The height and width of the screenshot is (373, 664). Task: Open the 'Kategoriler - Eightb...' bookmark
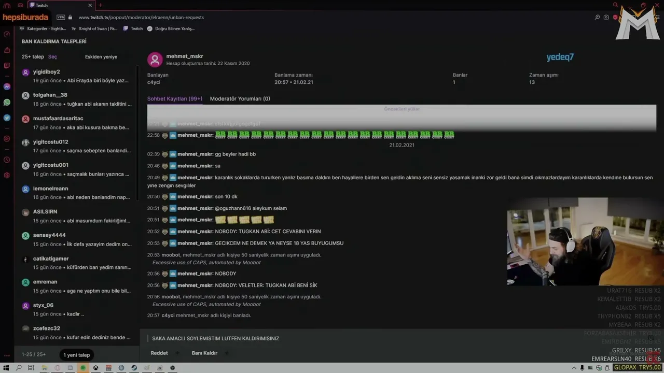pos(43,28)
